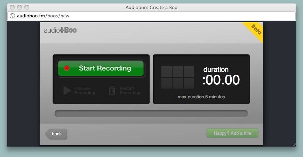303x157 pixels.
Task: Go back using the back button
Action: pyautogui.click(x=56, y=134)
